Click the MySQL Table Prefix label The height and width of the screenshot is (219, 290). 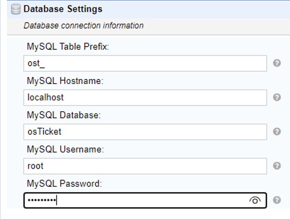[68, 47]
